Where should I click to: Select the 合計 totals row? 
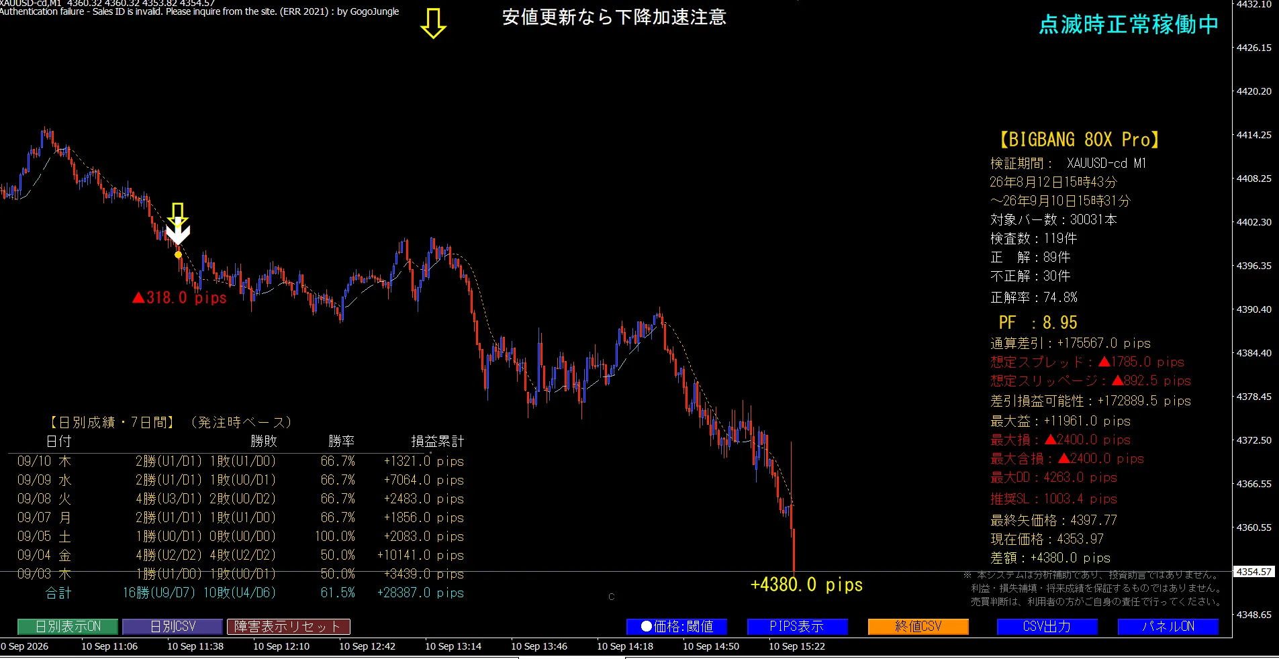(254, 593)
